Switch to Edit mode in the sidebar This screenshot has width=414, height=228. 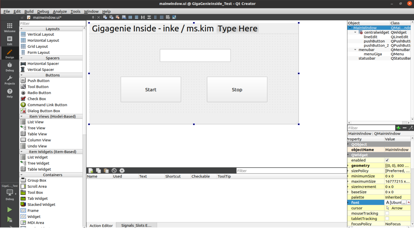[10, 41]
